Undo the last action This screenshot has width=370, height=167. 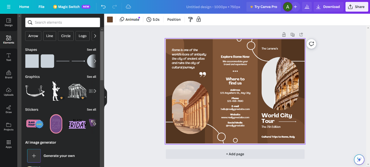point(103,6)
